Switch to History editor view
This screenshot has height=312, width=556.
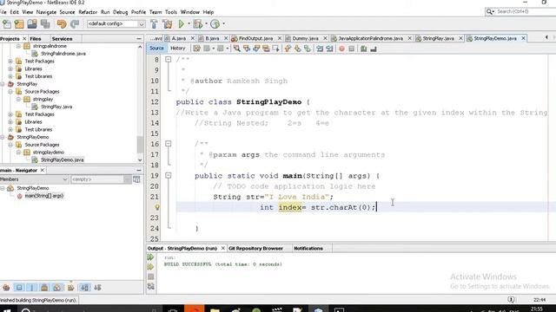tap(177, 49)
